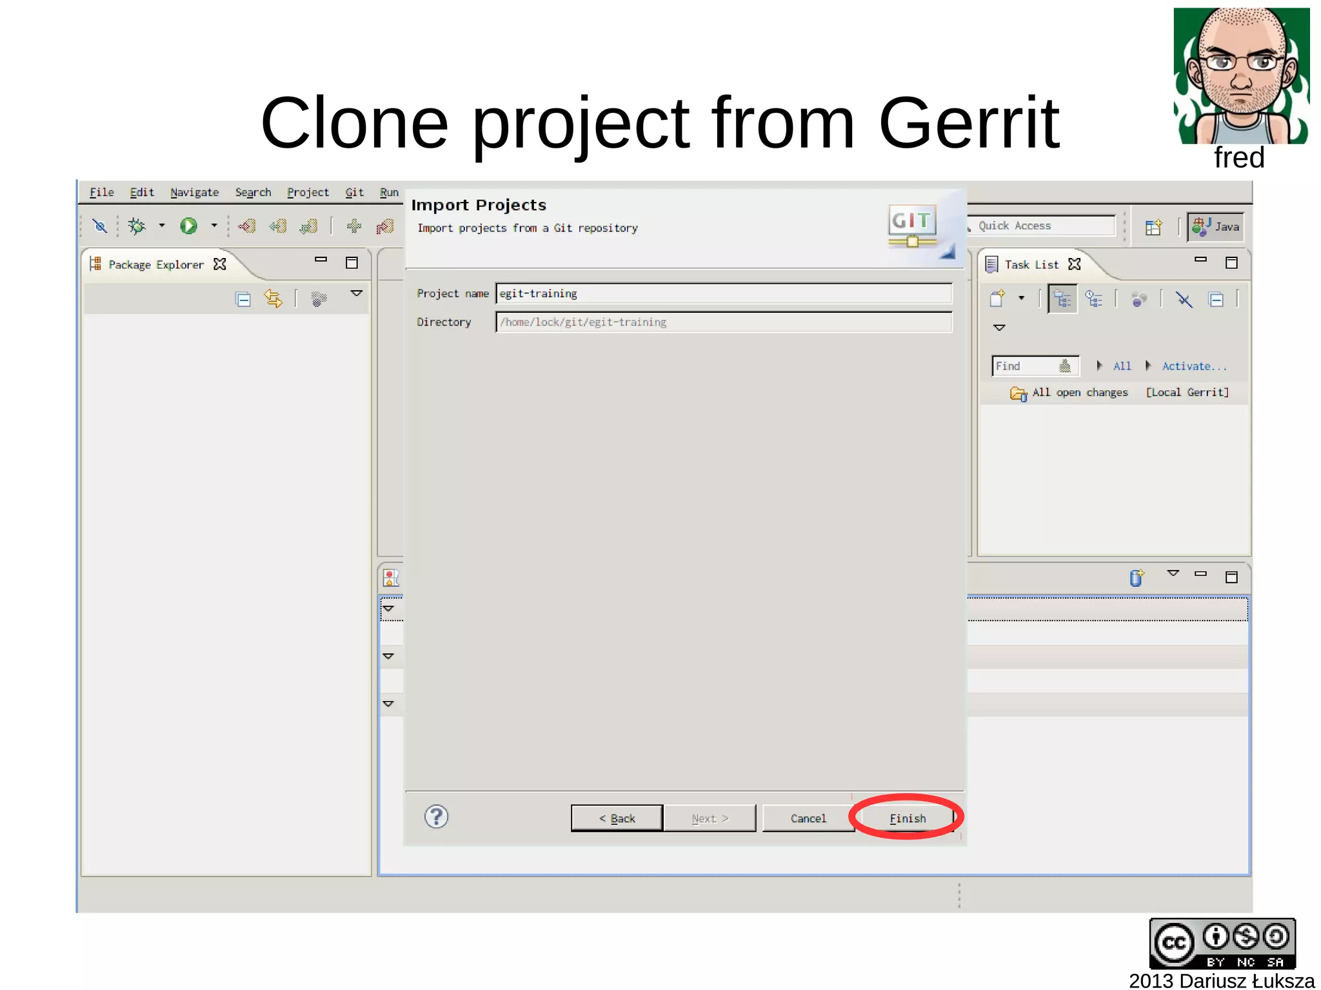Click Collapse All in Task List
The width and height of the screenshot is (1321, 990).
point(1217,300)
